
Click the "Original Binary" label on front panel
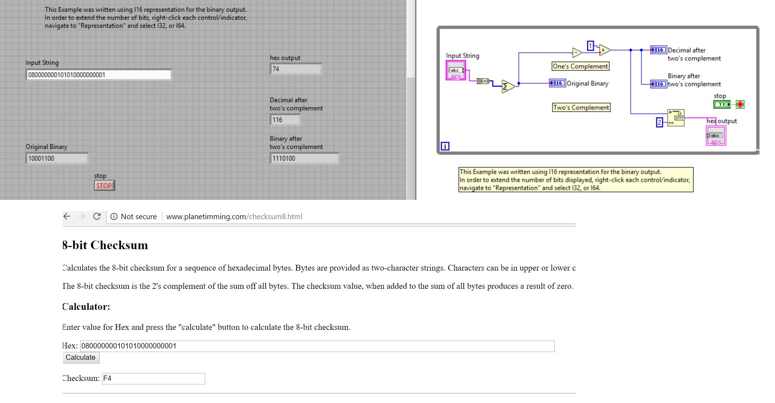coord(46,147)
